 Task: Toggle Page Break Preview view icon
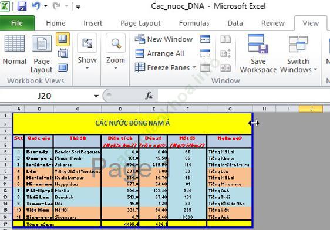point(63,39)
